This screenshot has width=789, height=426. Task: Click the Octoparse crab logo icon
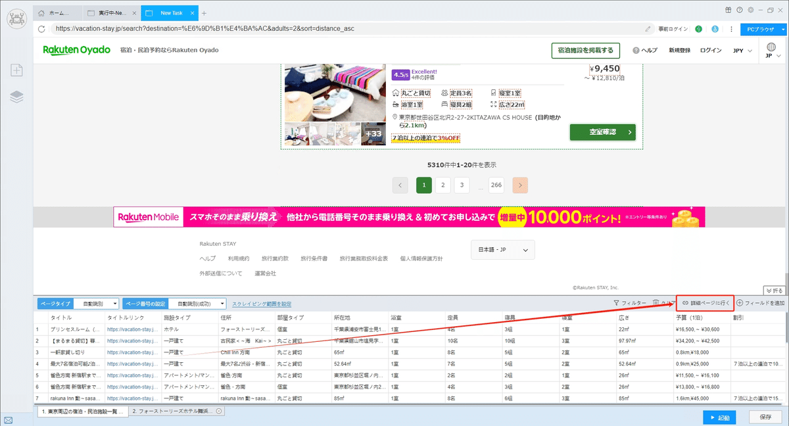(16, 18)
